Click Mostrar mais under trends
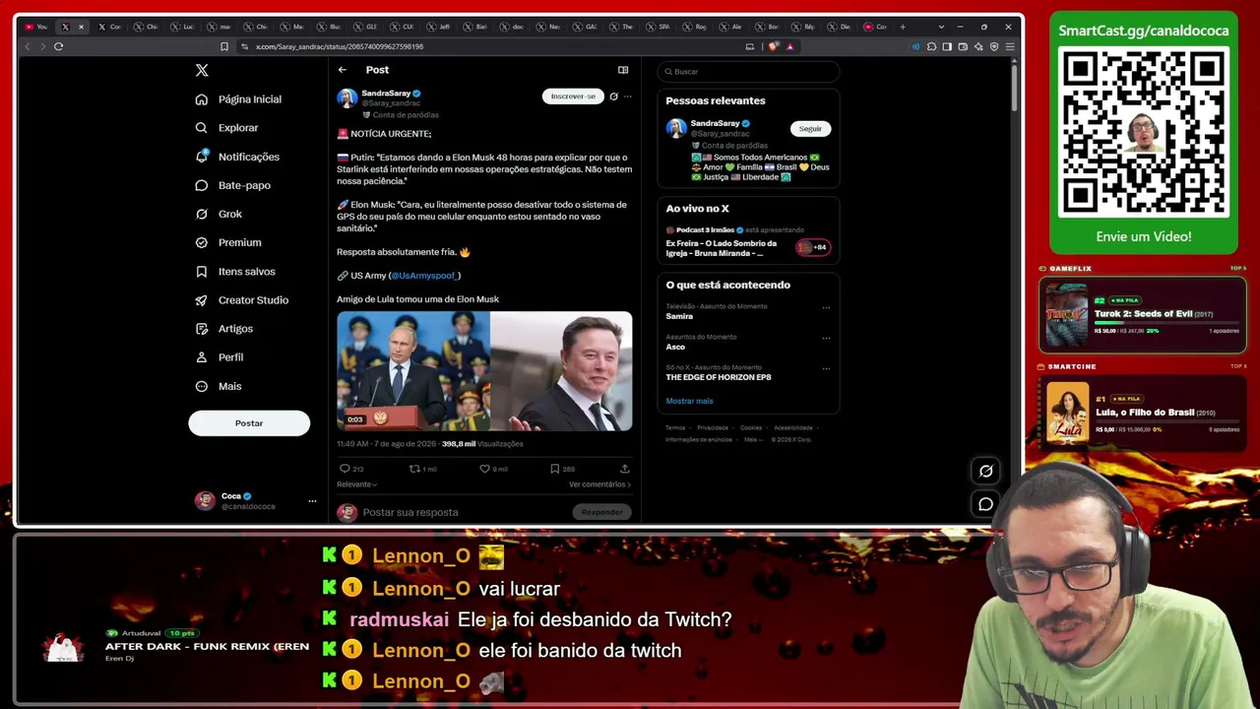Screen dimensions: 1260x709 click(689, 401)
